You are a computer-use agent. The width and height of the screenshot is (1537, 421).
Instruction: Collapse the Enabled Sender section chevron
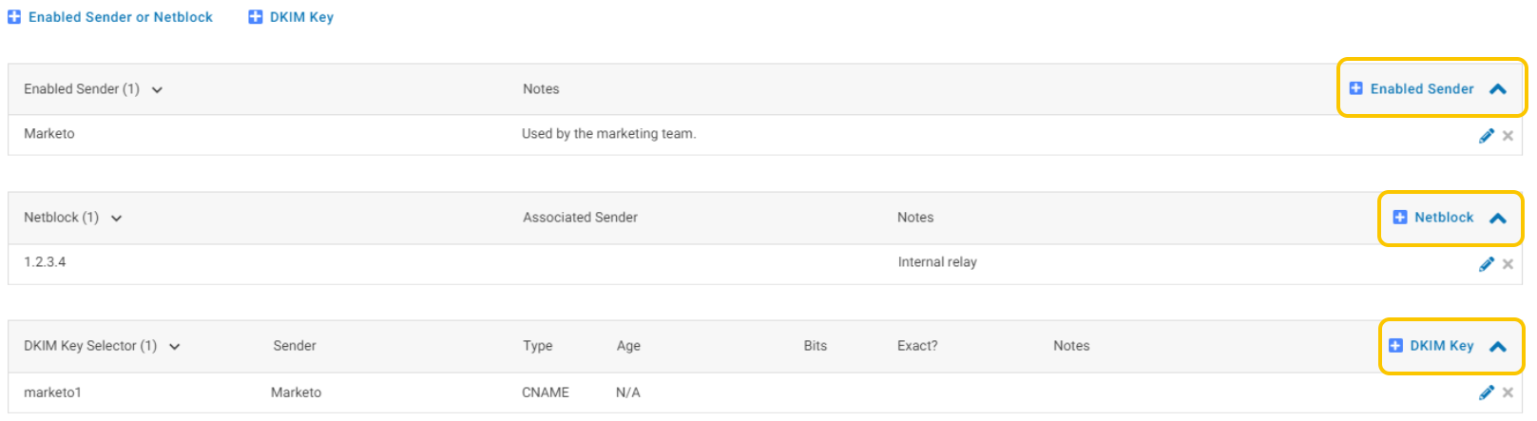tap(1498, 89)
